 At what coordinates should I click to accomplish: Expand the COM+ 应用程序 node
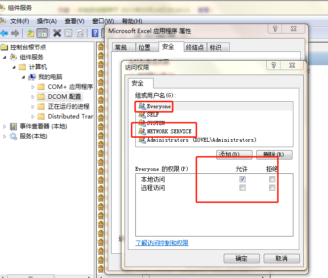click(33, 87)
